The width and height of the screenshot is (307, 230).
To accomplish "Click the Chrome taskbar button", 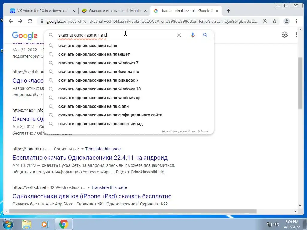I will (x=64, y=224).
